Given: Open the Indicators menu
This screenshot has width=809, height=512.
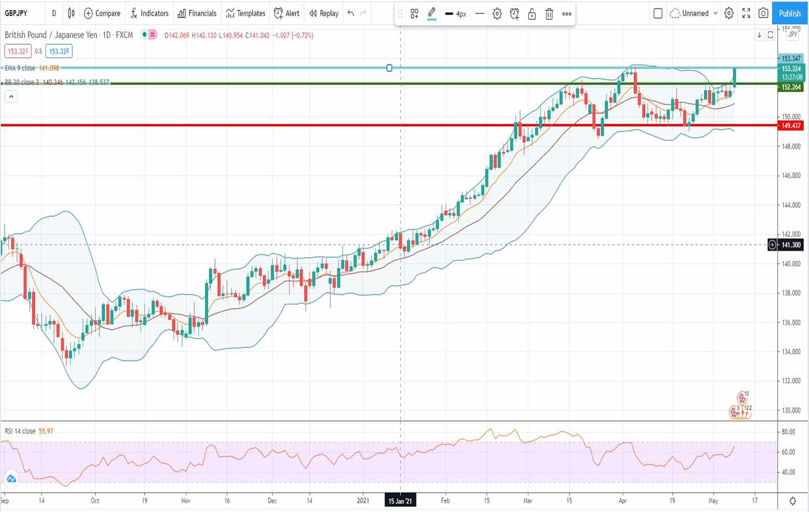Looking at the screenshot, I should click(149, 14).
